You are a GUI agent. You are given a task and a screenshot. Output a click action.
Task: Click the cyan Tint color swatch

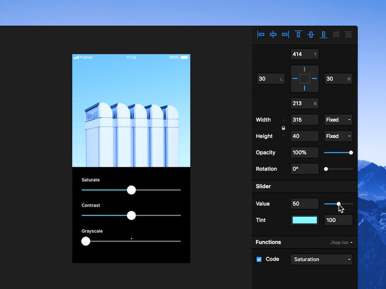click(304, 220)
